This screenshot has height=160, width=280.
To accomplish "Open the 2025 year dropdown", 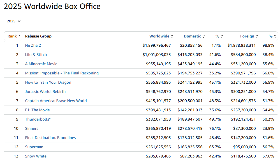I will (x=14, y=21).
